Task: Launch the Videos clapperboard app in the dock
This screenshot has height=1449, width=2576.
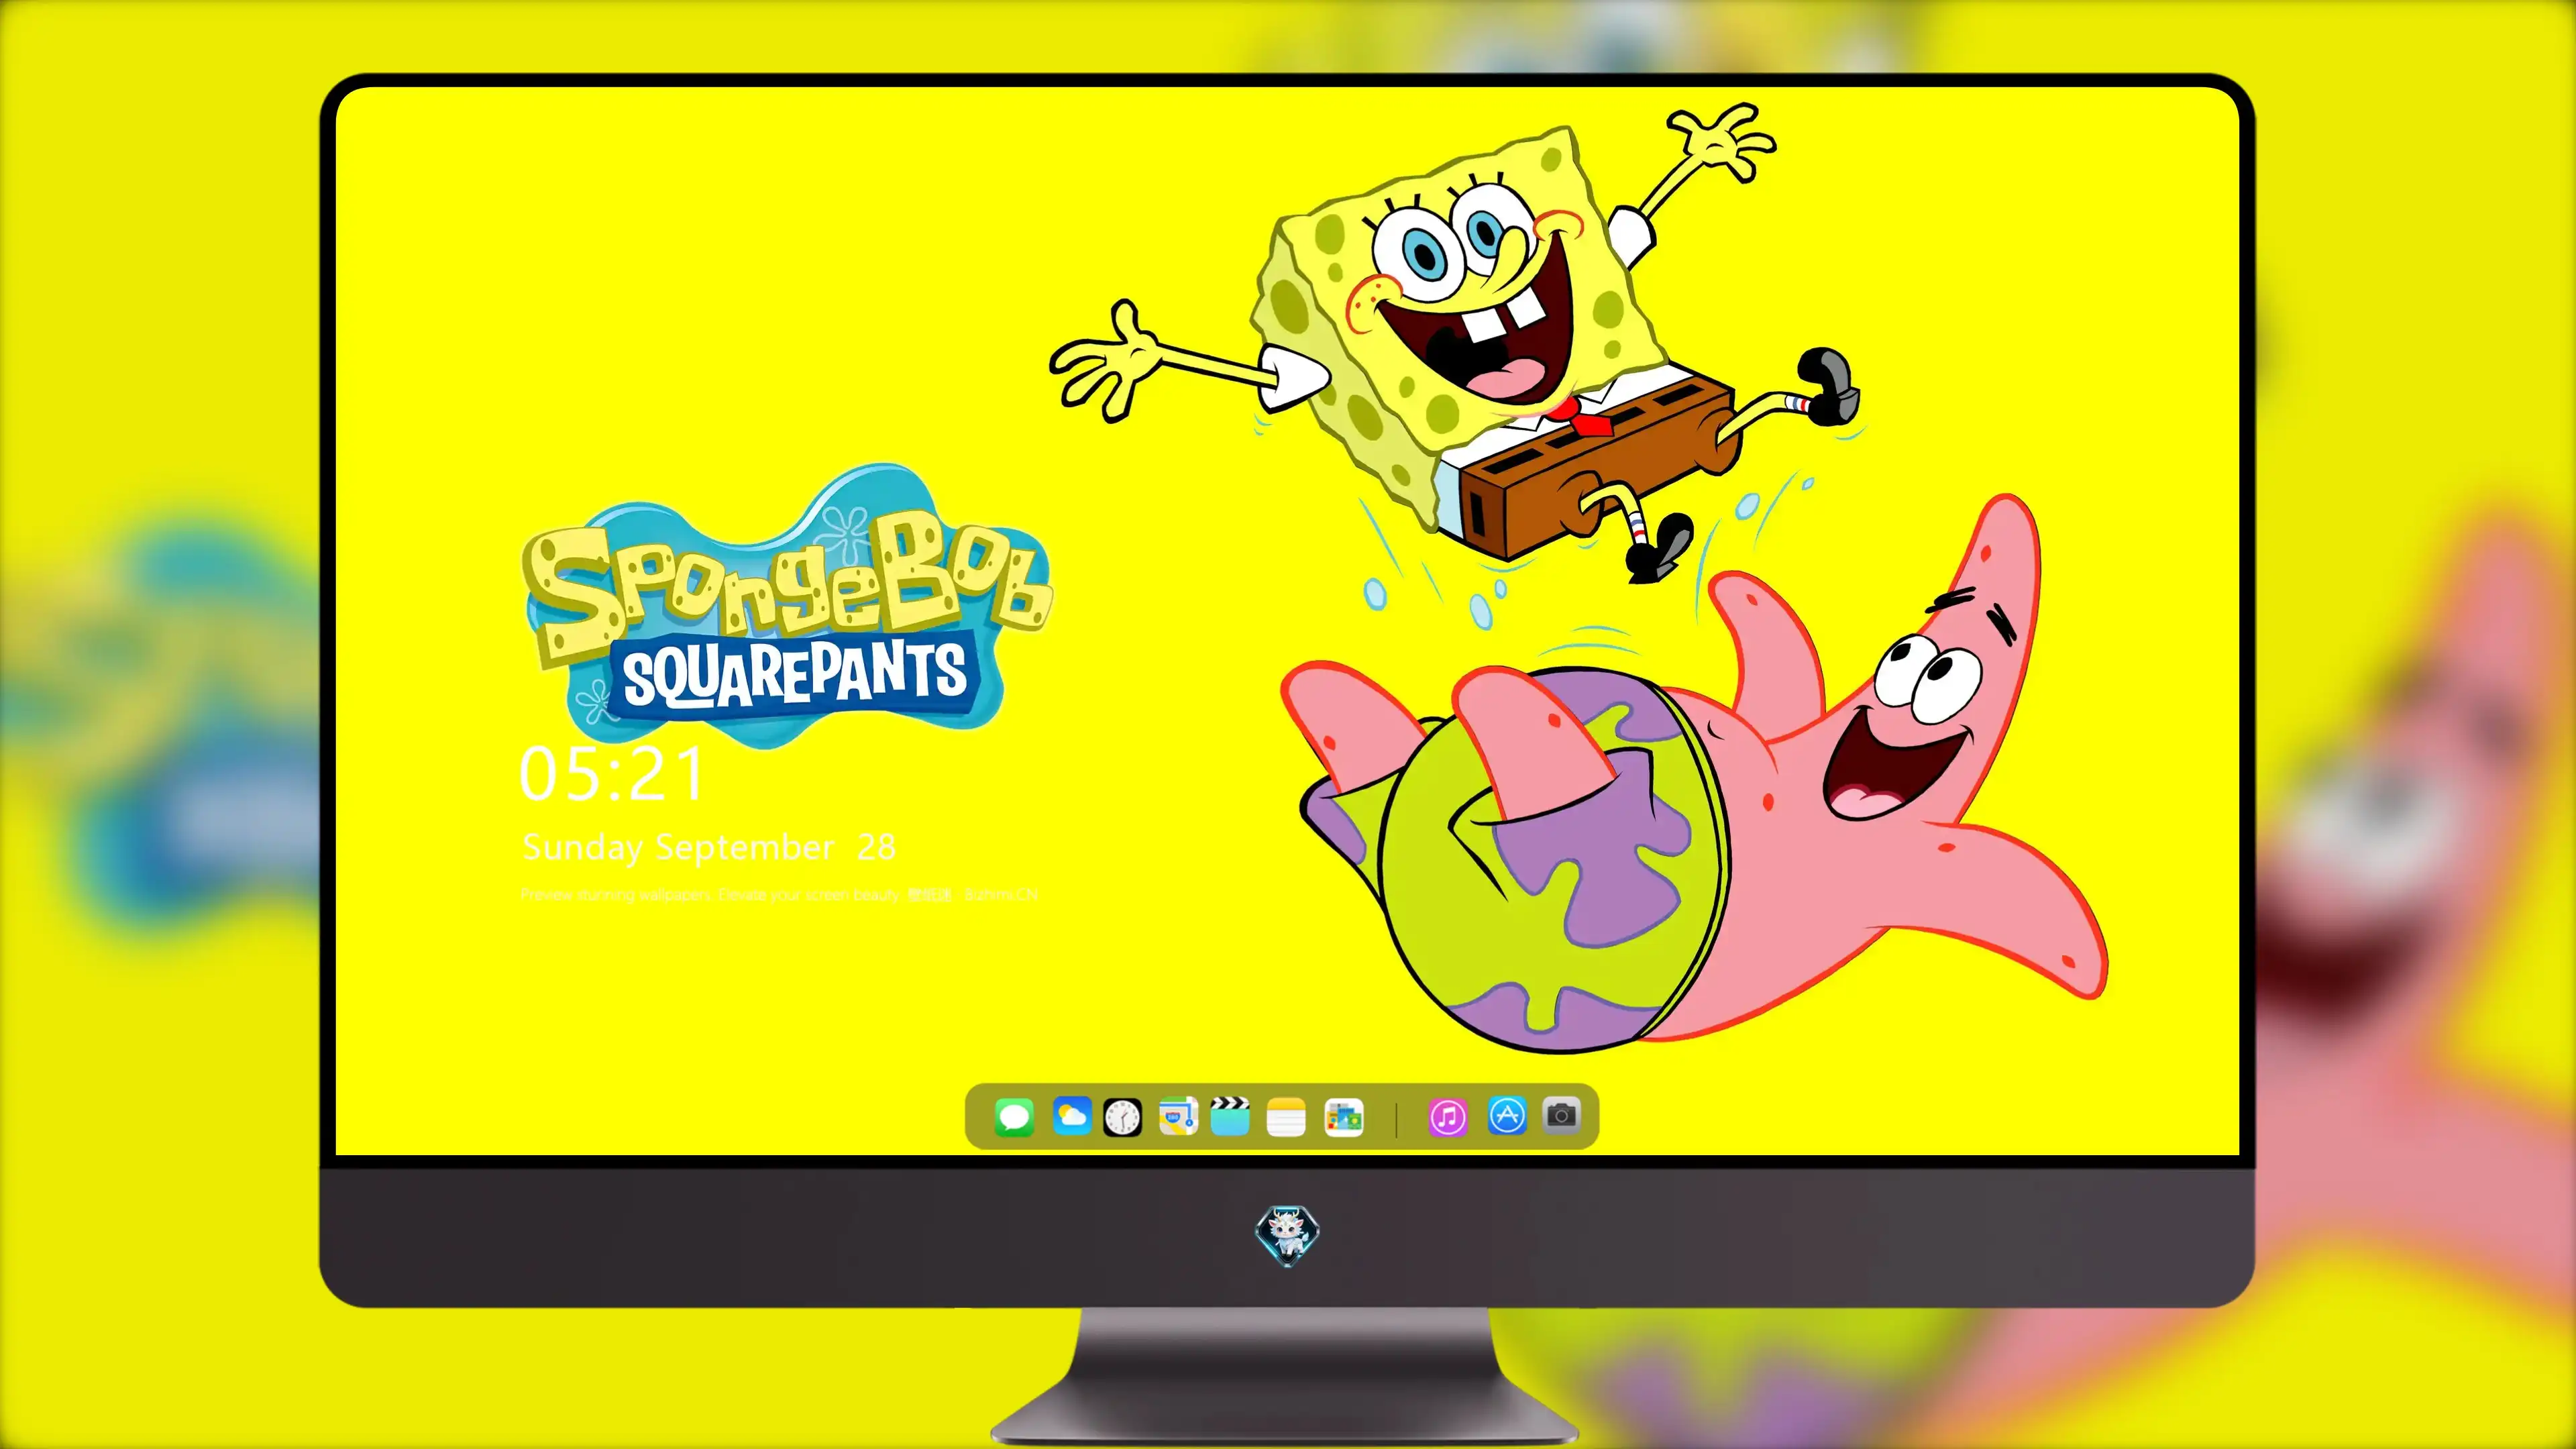Action: (1230, 1116)
